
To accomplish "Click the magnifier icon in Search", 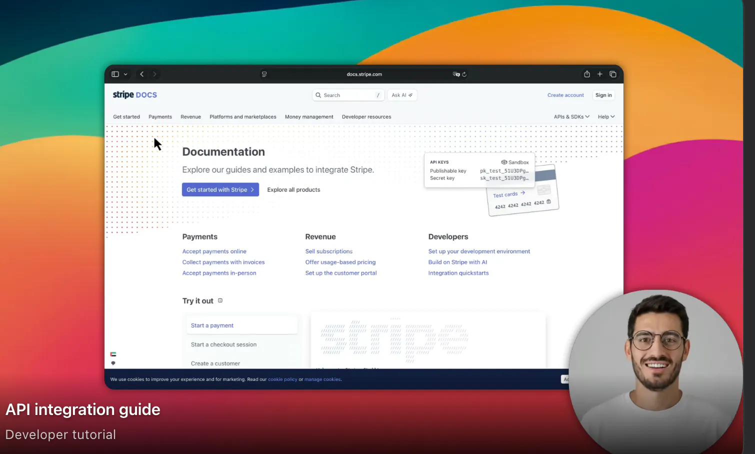I will click(x=318, y=95).
